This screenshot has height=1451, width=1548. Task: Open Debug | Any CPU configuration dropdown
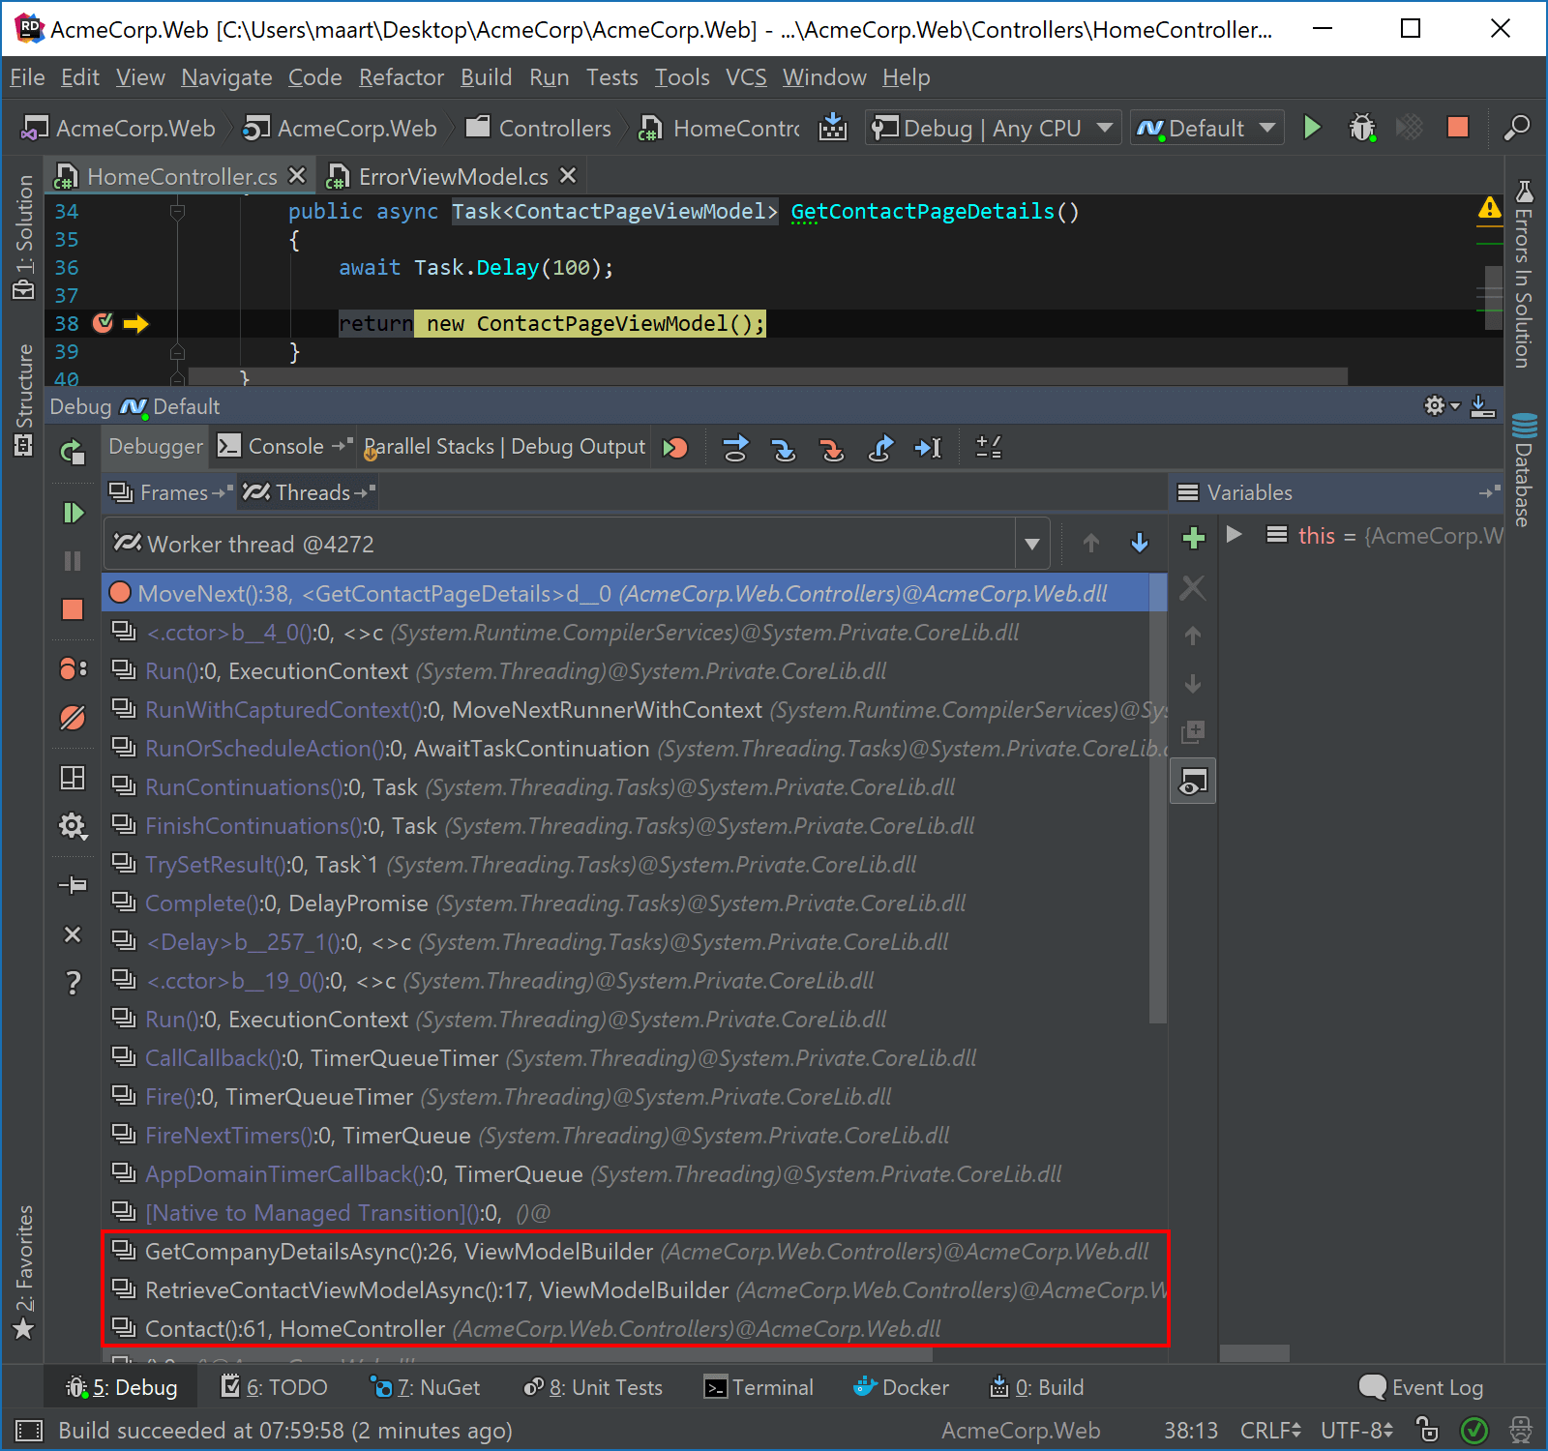click(x=993, y=128)
